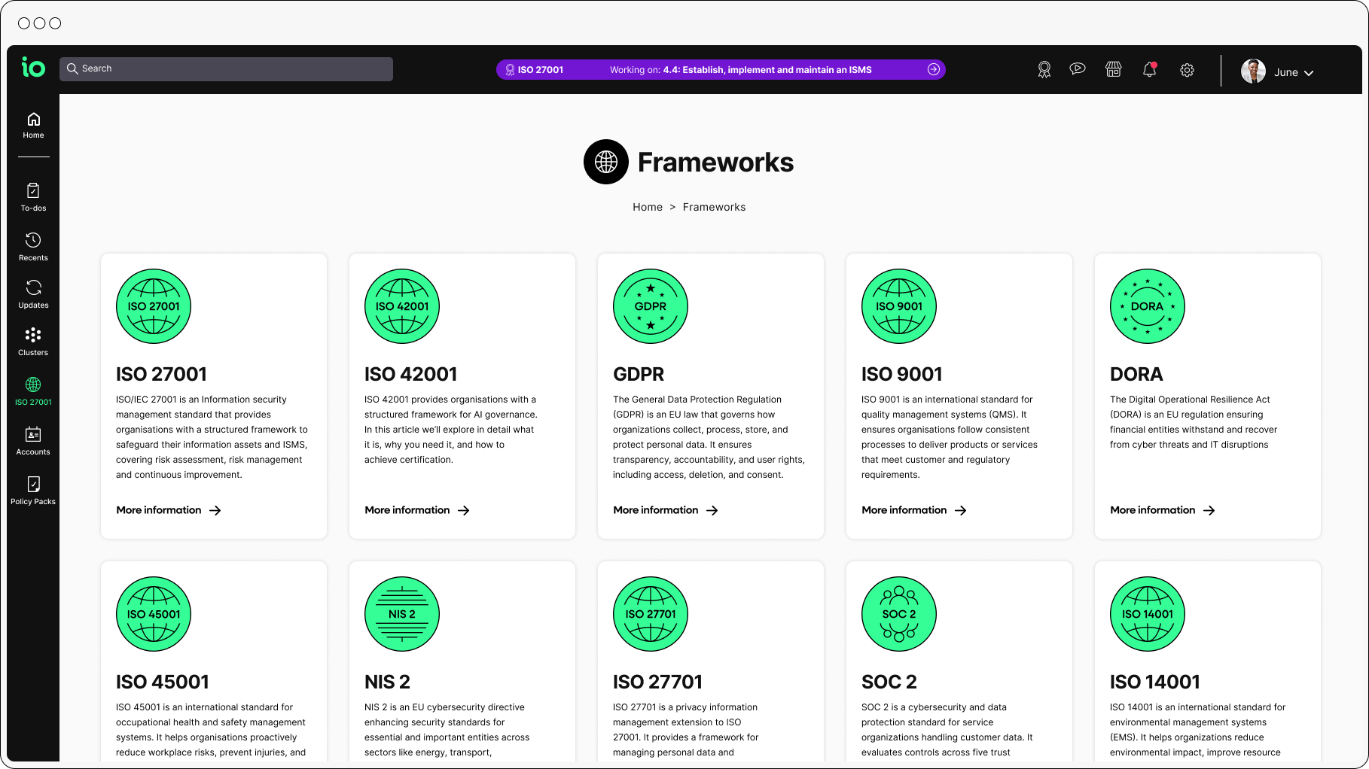
Task: Click the 'Working on: 4.4' banner text
Action: click(x=741, y=69)
